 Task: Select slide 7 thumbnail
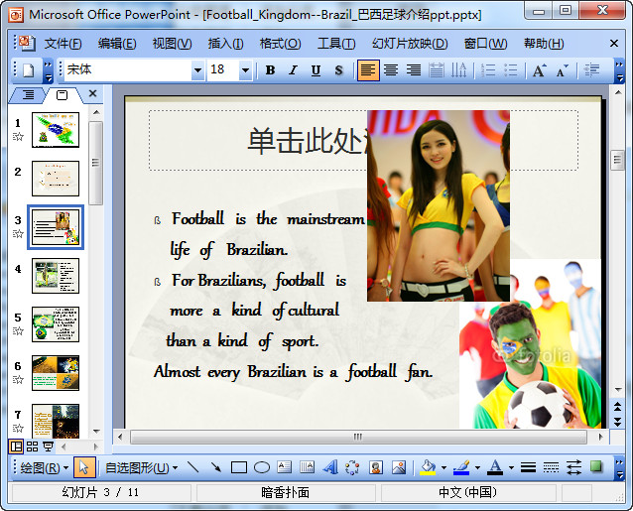pyautogui.click(x=56, y=421)
